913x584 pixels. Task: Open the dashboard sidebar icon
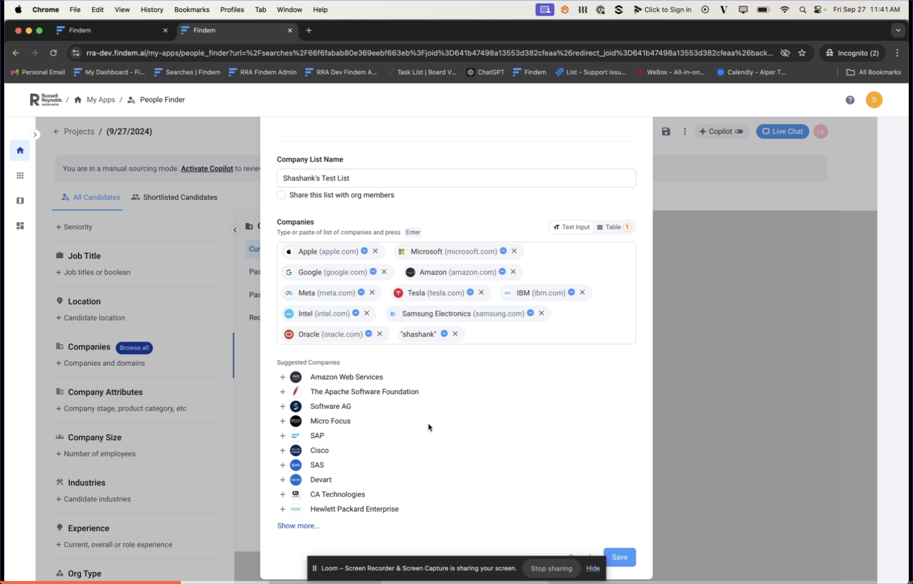20,226
